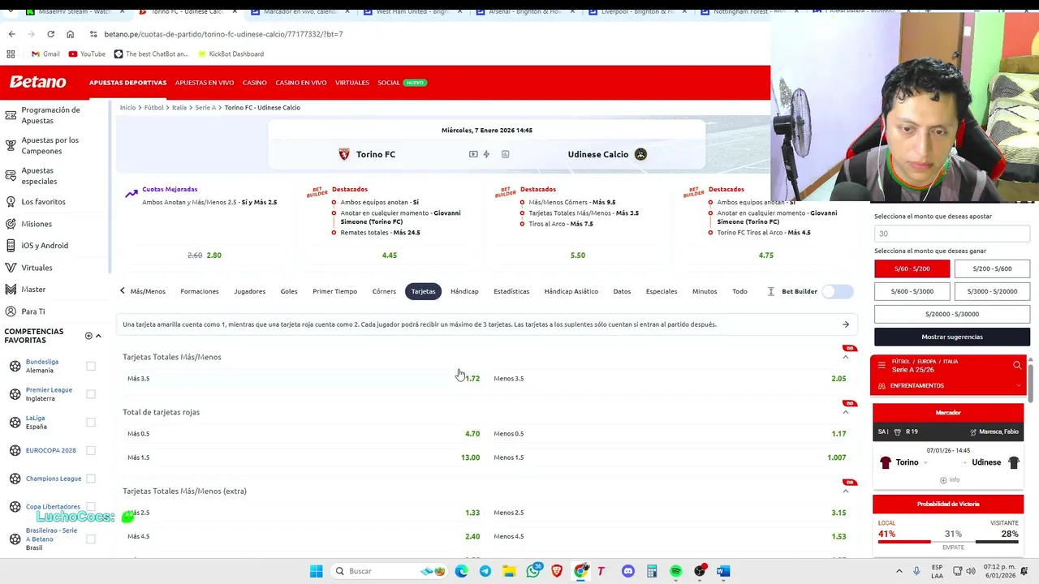Open Windows Start menu
The image size is (1039, 584).
pyautogui.click(x=317, y=571)
